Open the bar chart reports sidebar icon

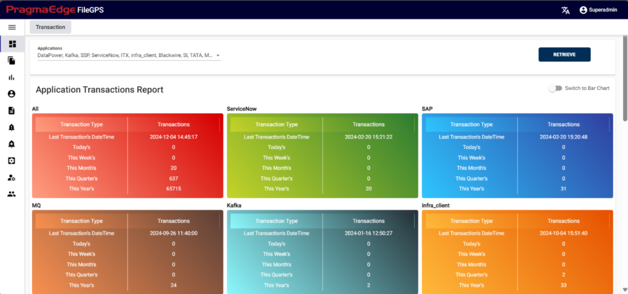[x=12, y=77]
